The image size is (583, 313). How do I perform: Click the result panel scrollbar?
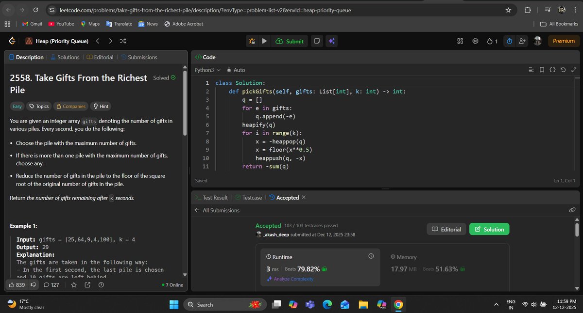(577, 229)
